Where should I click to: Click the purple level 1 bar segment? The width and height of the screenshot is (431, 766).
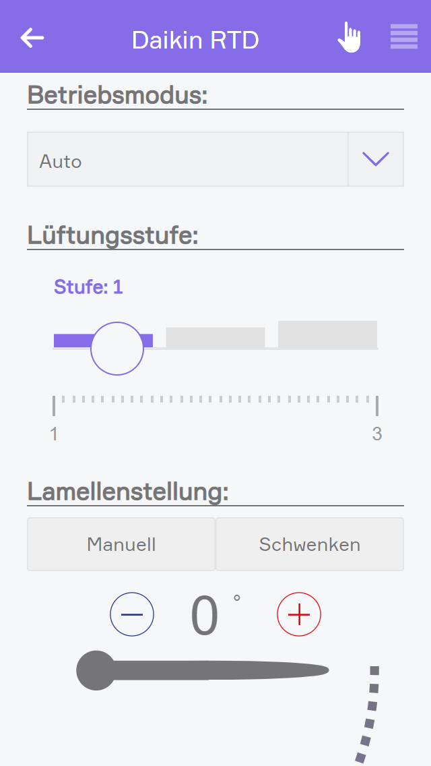pos(71,341)
